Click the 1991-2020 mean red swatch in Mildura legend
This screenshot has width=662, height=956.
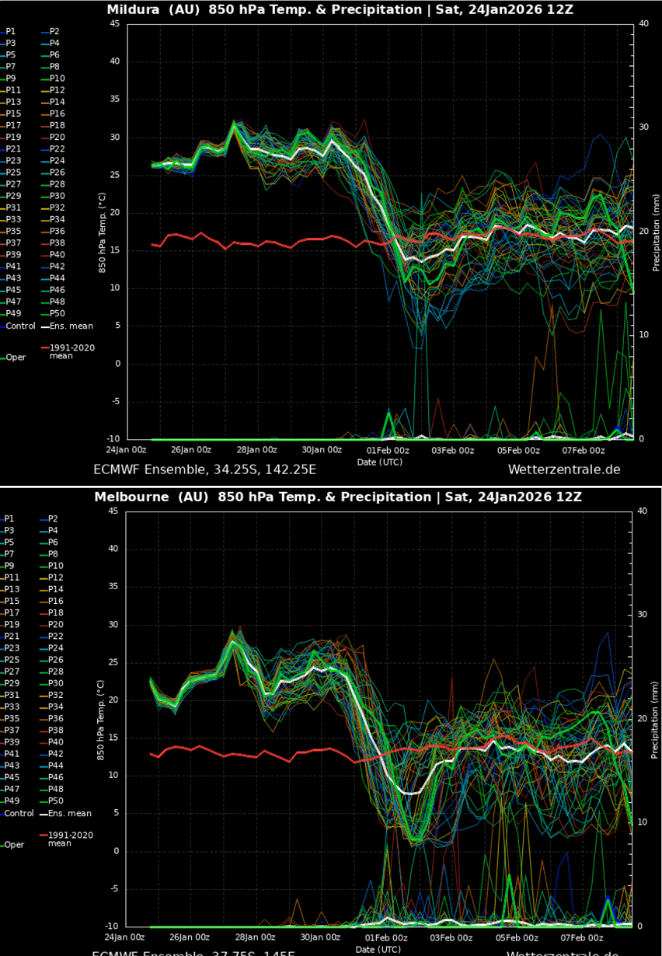click(x=45, y=348)
